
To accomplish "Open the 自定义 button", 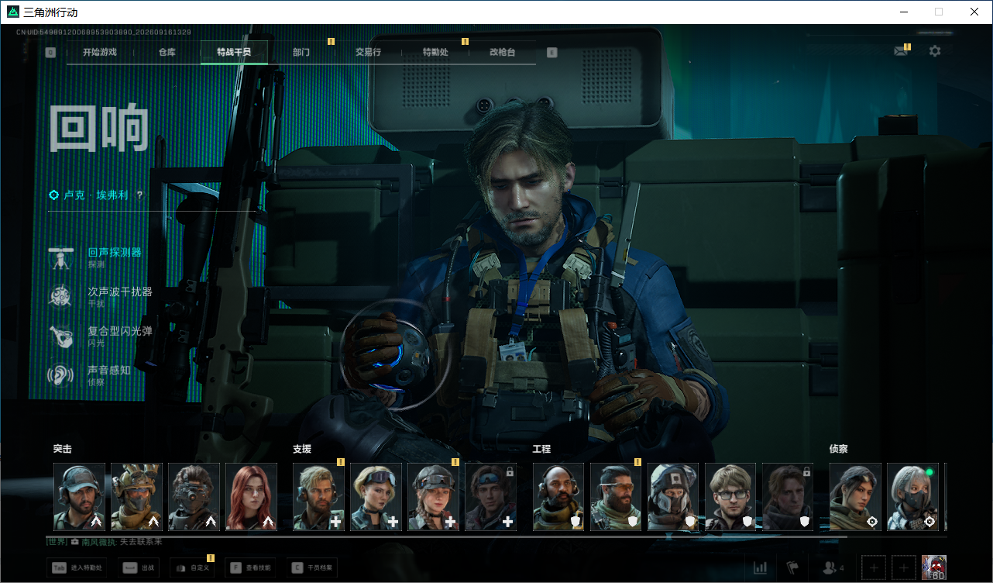I will (x=192, y=567).
